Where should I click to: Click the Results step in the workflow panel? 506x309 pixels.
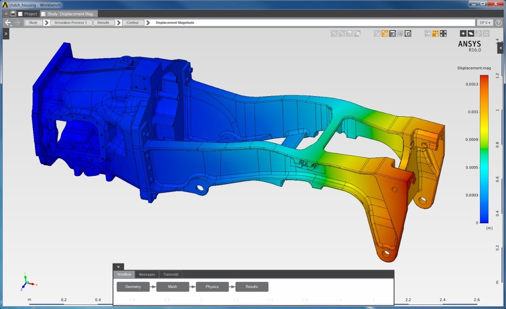[x=252, y=287]
